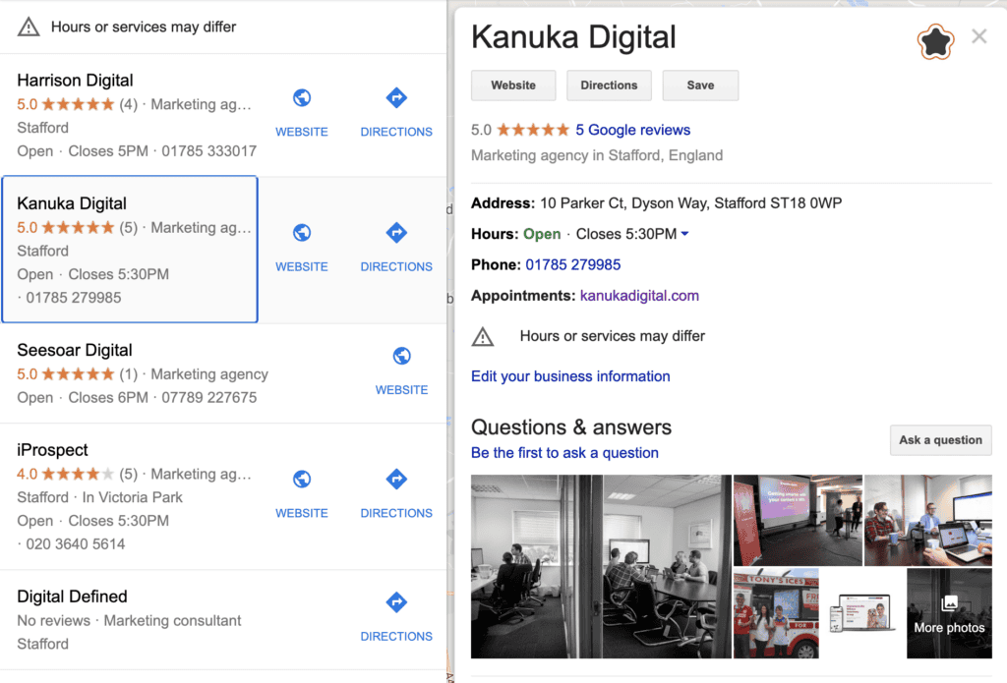Select the Digital Defined listing title
This screenshot has width=1007, height=683.
click(x=72, y=597)
